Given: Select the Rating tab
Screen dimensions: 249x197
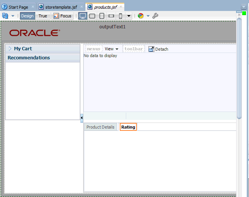Looking at the screenshot, I should (x=128, y=127).
